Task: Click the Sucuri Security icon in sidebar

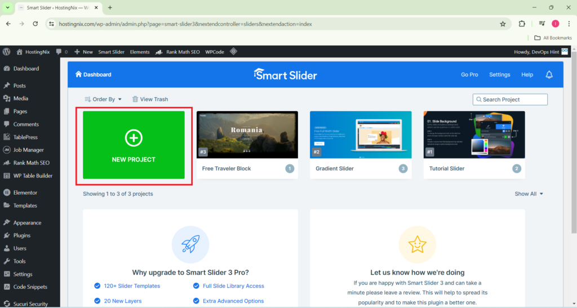Action: coord(7,304)
